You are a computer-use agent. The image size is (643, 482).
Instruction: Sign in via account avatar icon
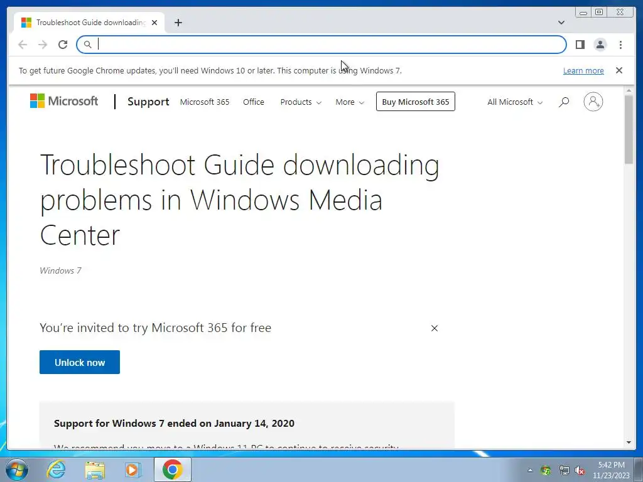593,102
